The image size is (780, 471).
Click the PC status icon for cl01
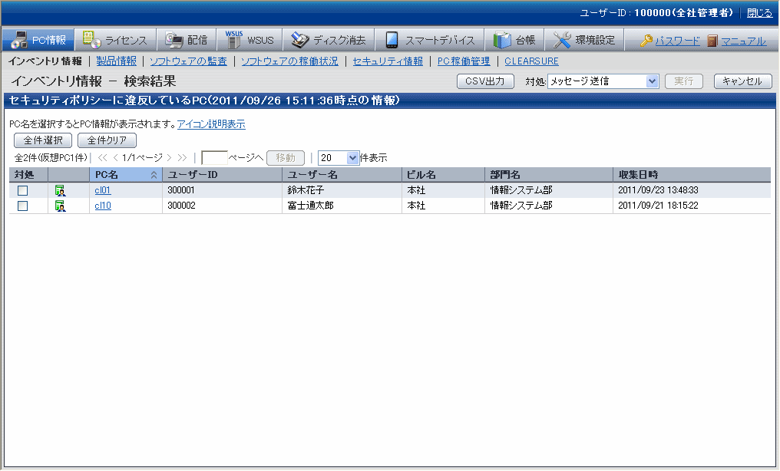pyautogui.click(x=60, y=190)
